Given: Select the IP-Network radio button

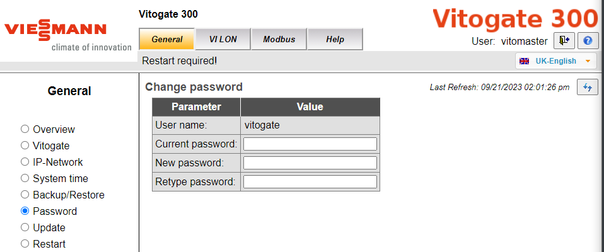Looking at the screenshot, I should coord(25,162).
